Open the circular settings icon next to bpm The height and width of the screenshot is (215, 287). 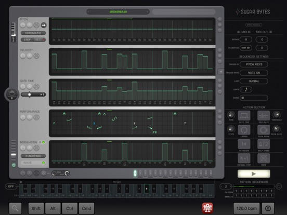coord(268,208)
